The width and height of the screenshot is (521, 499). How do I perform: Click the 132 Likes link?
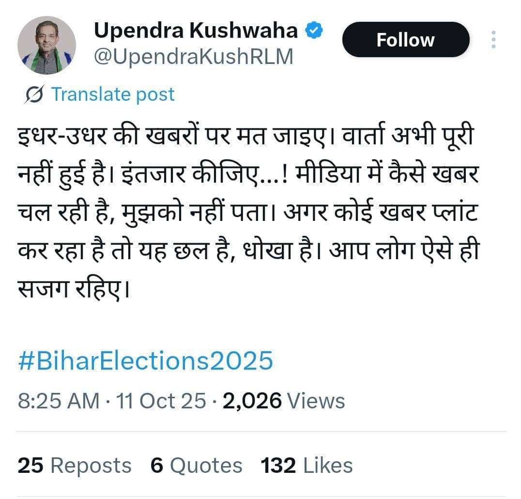[x=306, y=465]
